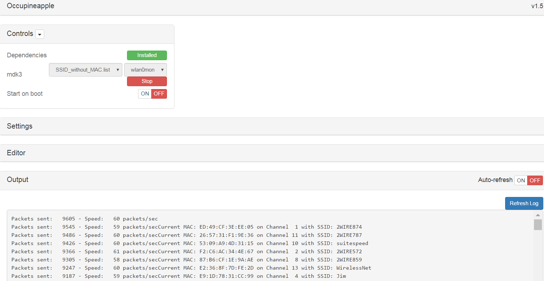Click the log line with SSID WirelessNet
The height and width of the screenshot is (281, 544).
191,268
